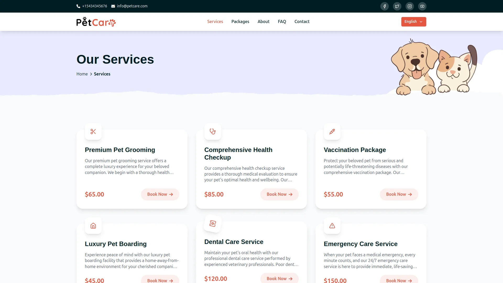Book Now for Luxury Pet Boarding

coord(160,279)
